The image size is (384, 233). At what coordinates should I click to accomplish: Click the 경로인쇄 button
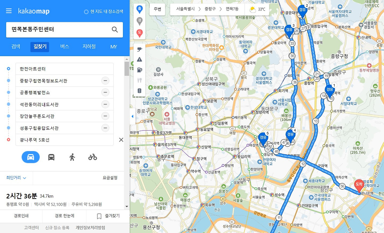21,216
